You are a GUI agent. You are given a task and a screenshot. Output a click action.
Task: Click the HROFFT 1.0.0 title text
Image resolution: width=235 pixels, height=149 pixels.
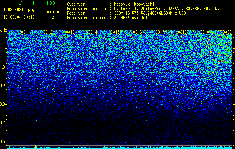click(x=30, y=3)
